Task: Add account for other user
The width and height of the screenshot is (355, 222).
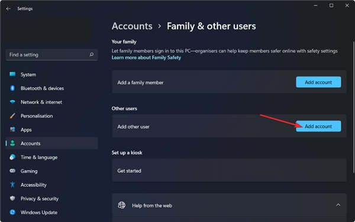Action: pos(318,126)
